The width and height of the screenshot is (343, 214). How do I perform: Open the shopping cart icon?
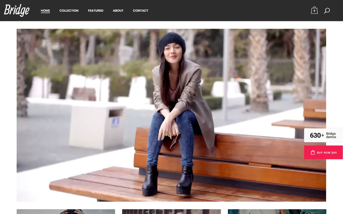click(x=314, y=10)
